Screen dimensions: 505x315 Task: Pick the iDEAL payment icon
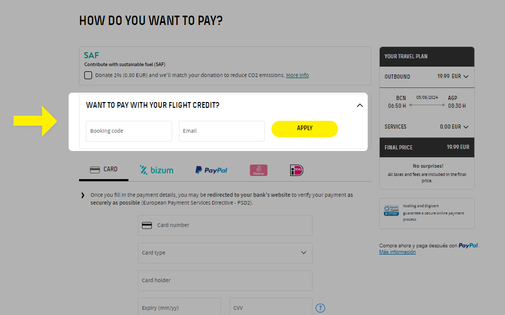pos(296,170)
